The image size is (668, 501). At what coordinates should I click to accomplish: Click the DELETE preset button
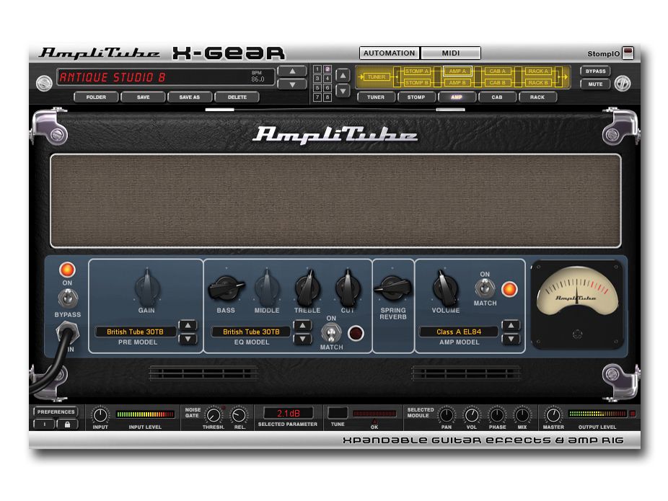click(237, 97)
